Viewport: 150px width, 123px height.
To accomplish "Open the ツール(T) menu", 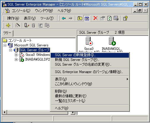I will pos(47,18).
